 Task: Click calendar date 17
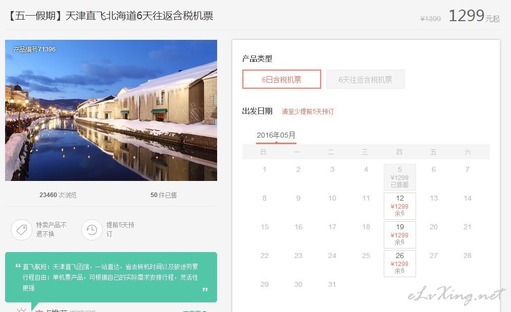pyautogui.click(x=332, y=227)
